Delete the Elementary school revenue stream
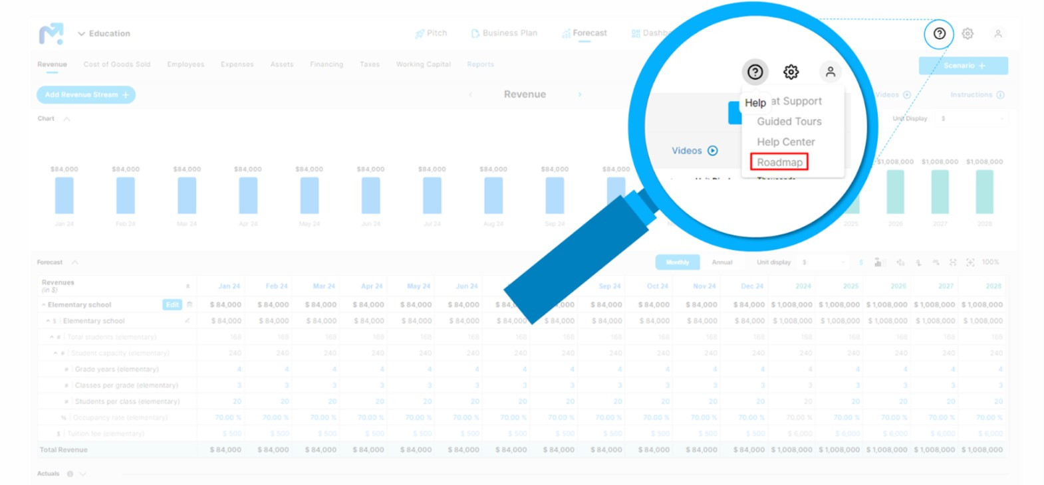 [190, 305]
